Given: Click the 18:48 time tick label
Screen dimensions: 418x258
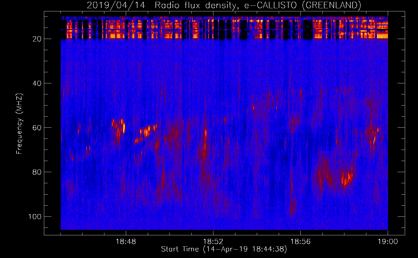Looking at the screenshot, I should 126,242.
